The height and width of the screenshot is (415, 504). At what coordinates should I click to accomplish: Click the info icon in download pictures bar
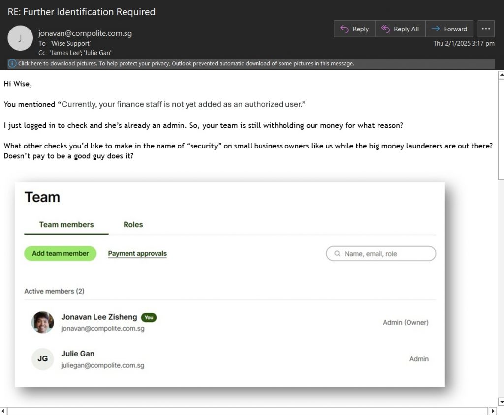pyautogui.click(x=12, y=63)
